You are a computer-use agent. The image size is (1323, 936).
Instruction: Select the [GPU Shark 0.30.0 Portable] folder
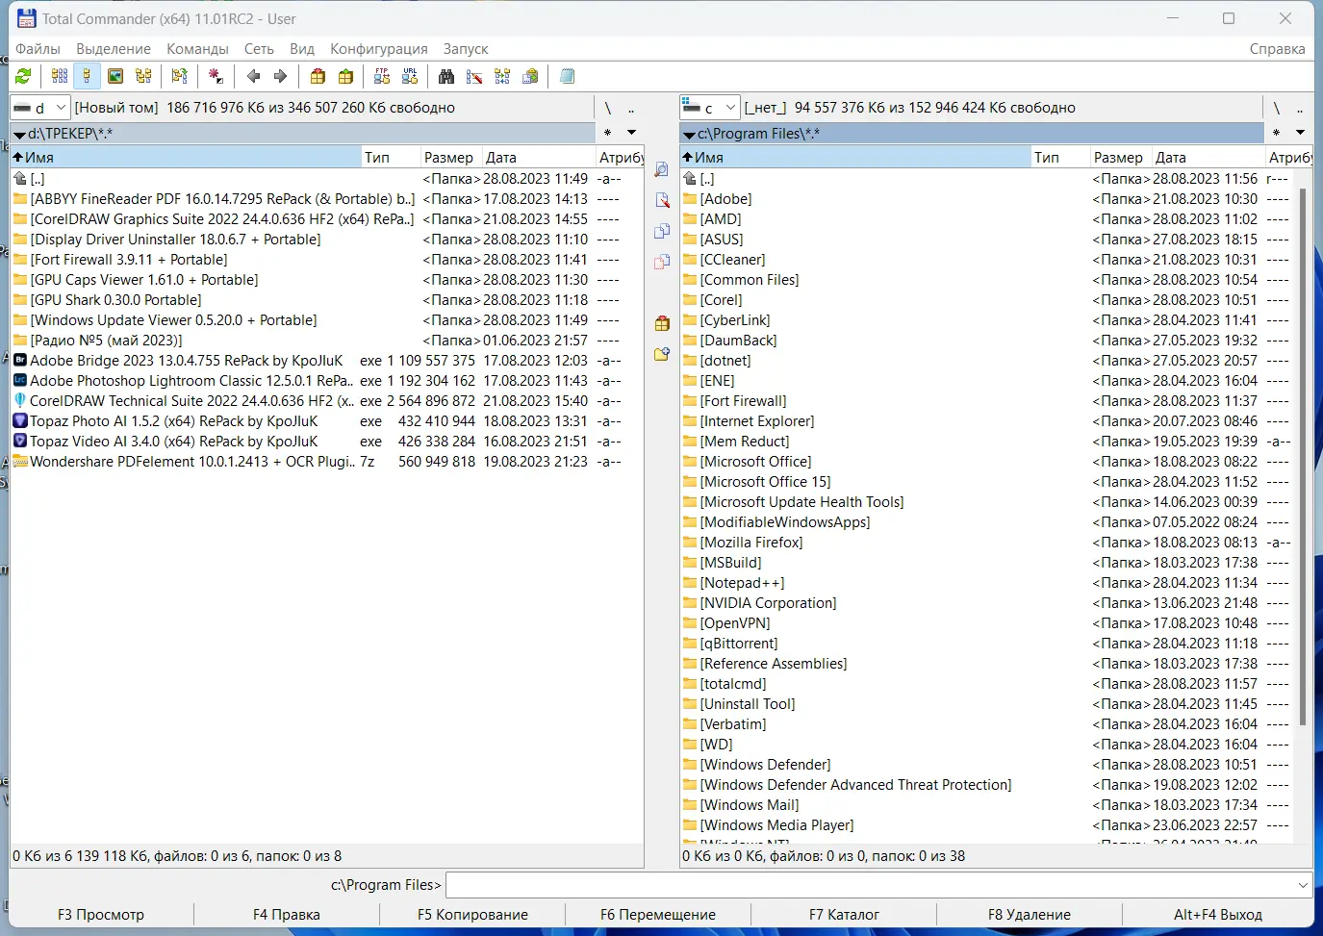[x=327, y=300]
